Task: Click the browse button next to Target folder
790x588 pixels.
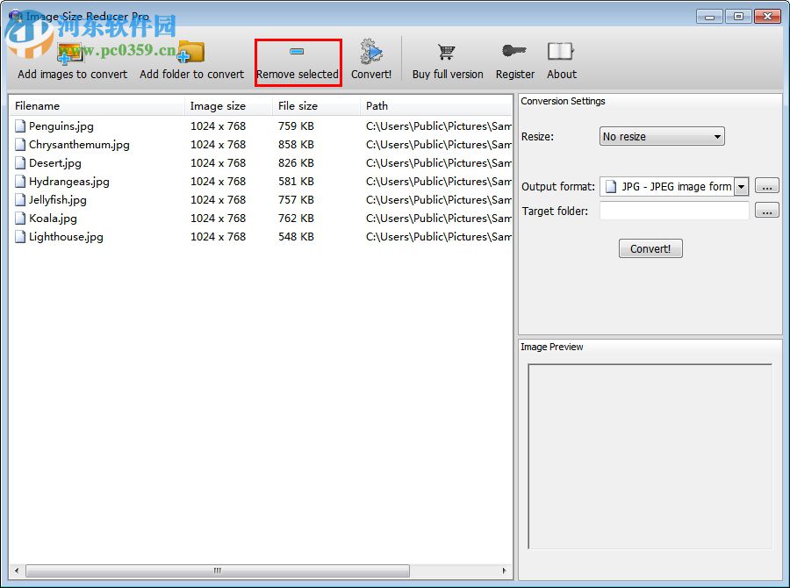Action: tap(766, 211)
